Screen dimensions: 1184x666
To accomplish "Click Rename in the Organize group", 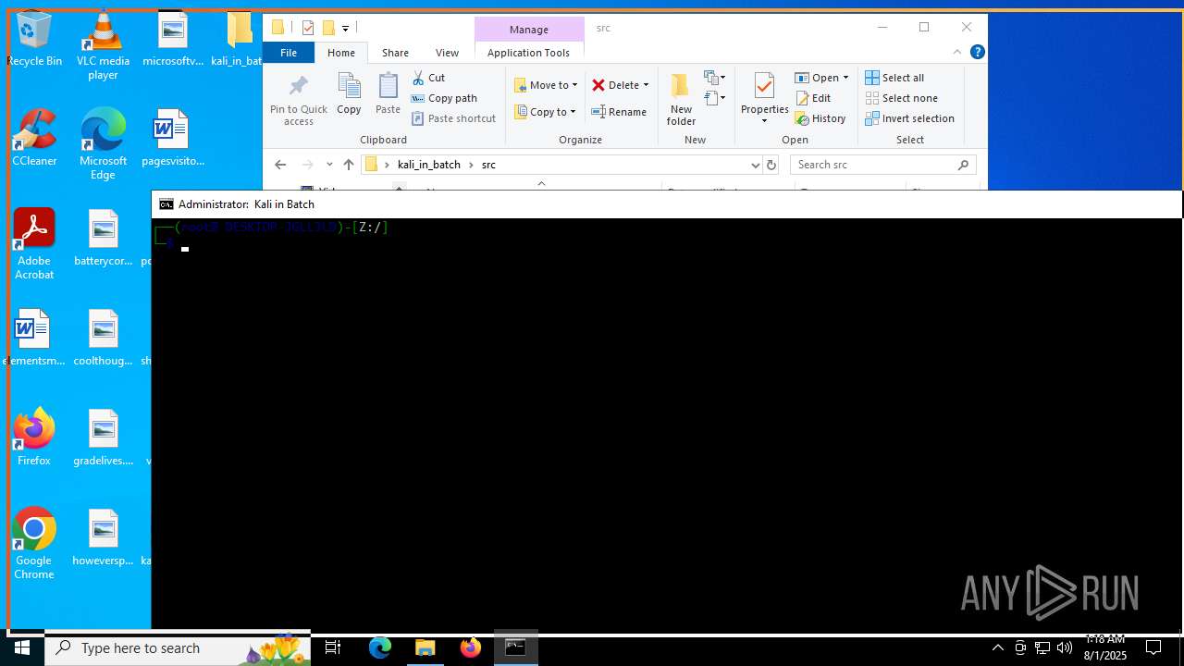I will 619,112.
